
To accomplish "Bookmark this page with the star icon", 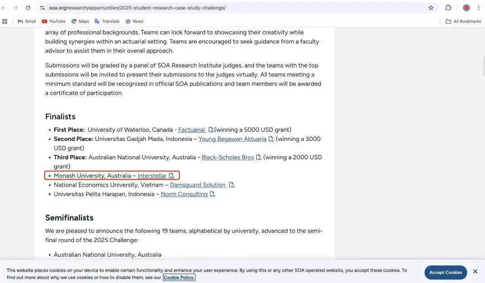I will [x=431, y=8].
